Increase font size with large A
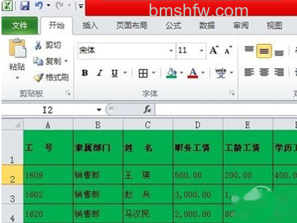 214,50
